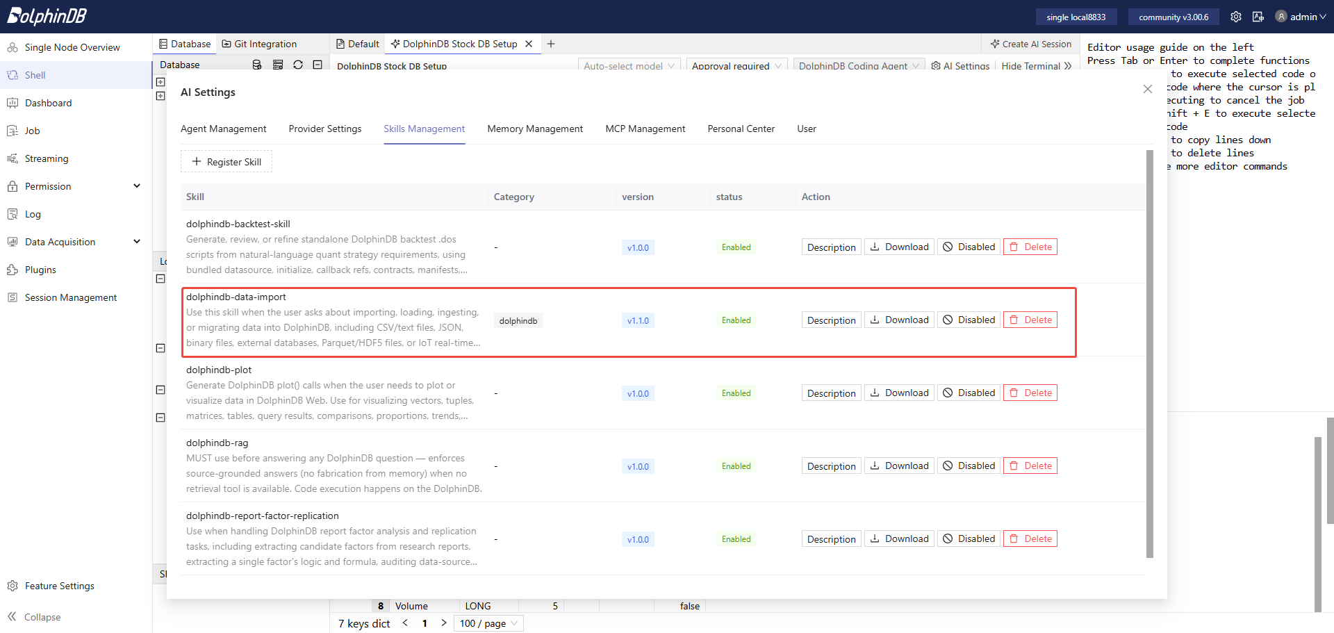Image resolution: width=1334 pixels, height=633 pixels.
Task: Download the dolphindb-rag skill
Action: point(899,466)
